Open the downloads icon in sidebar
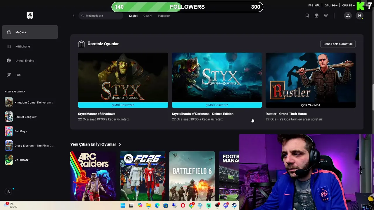Image resolution: width=374 pixels, height=210 pixels. pyautogui.click(x=8, y=191)
